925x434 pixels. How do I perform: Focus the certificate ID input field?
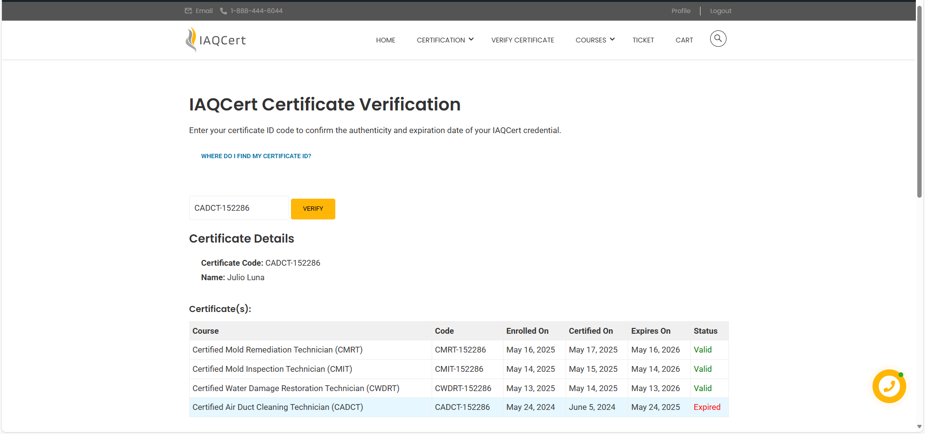tap(239, 208)
